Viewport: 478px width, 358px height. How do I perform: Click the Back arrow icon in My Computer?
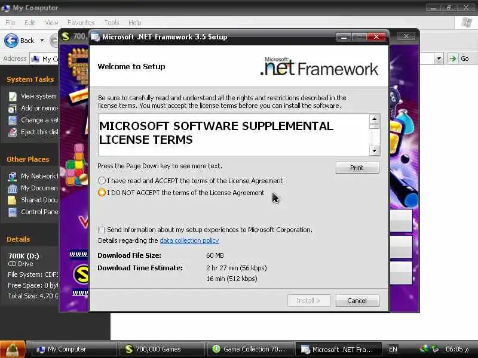tap(11, 41)
